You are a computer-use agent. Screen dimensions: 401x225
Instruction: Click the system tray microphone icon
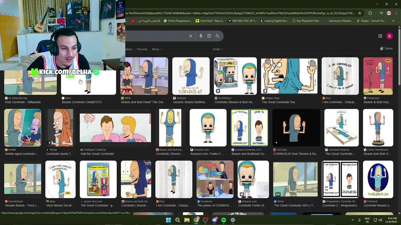coord(359,220)
